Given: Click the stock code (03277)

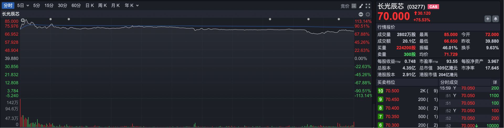Looking at the screenshot, I should (x=416, y=7).
